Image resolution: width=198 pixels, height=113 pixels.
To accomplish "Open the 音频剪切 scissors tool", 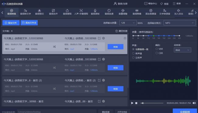I will (39, 12).
